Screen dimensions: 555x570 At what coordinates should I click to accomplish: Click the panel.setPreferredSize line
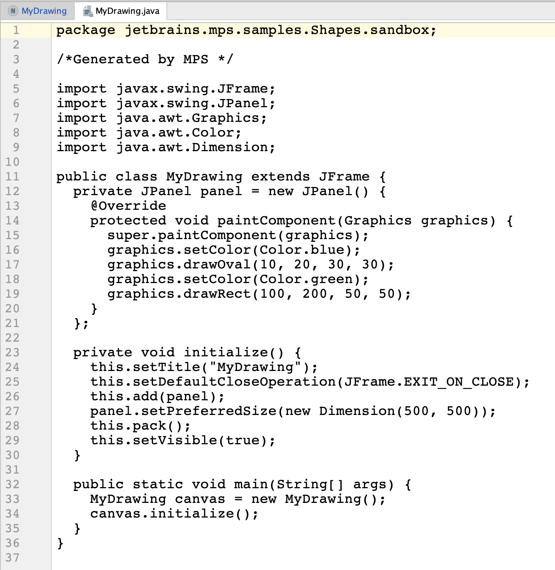[293, 411]
